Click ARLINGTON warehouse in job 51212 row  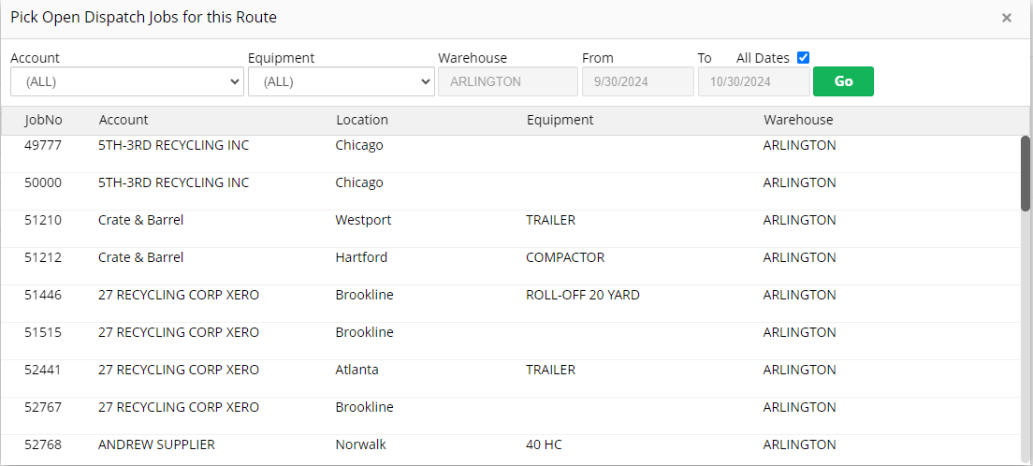click(799, 257)
